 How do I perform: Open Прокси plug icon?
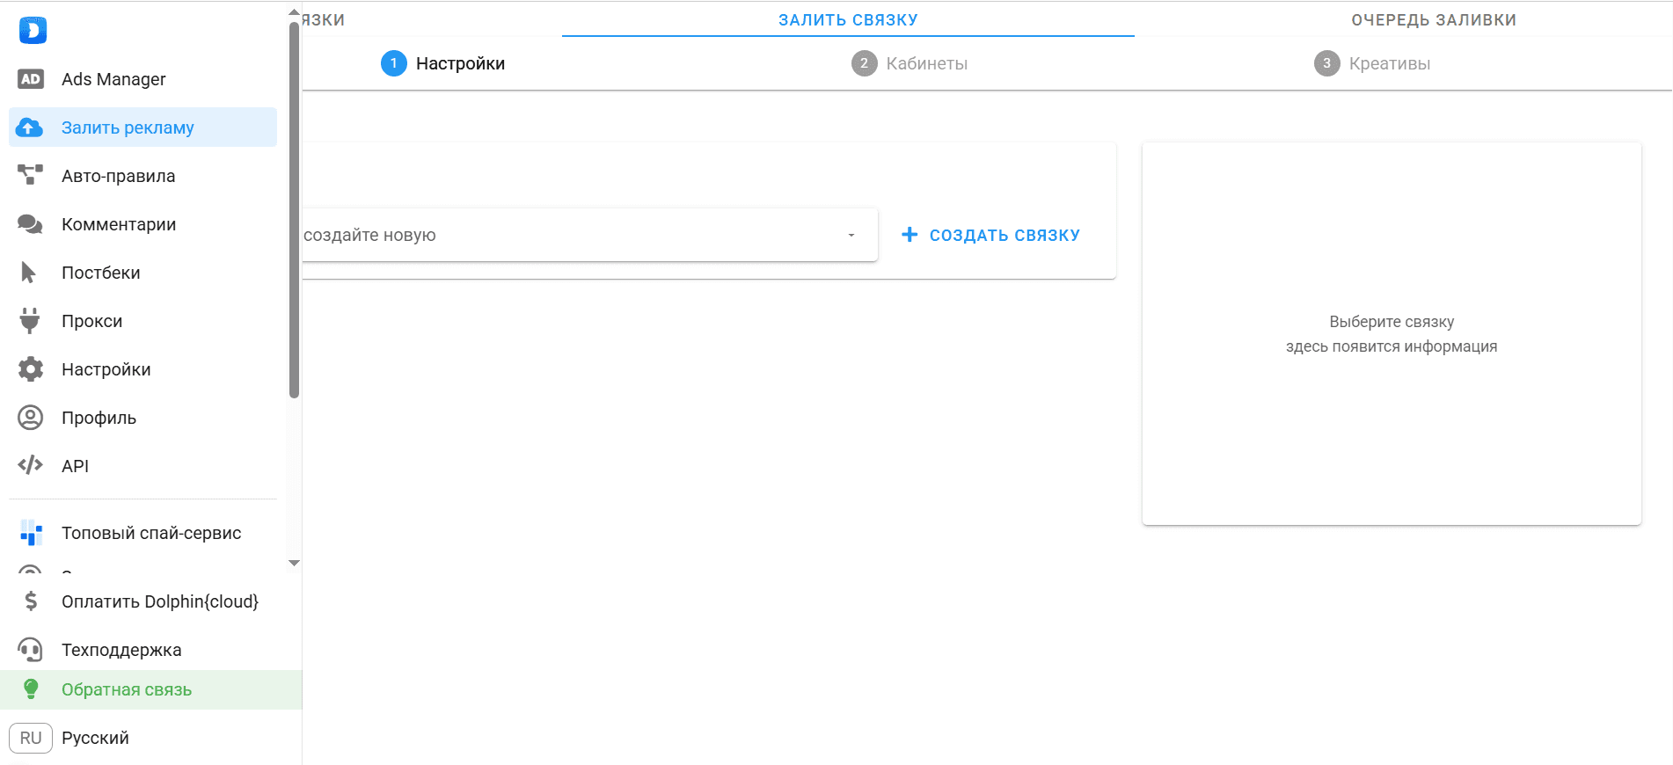31,321
